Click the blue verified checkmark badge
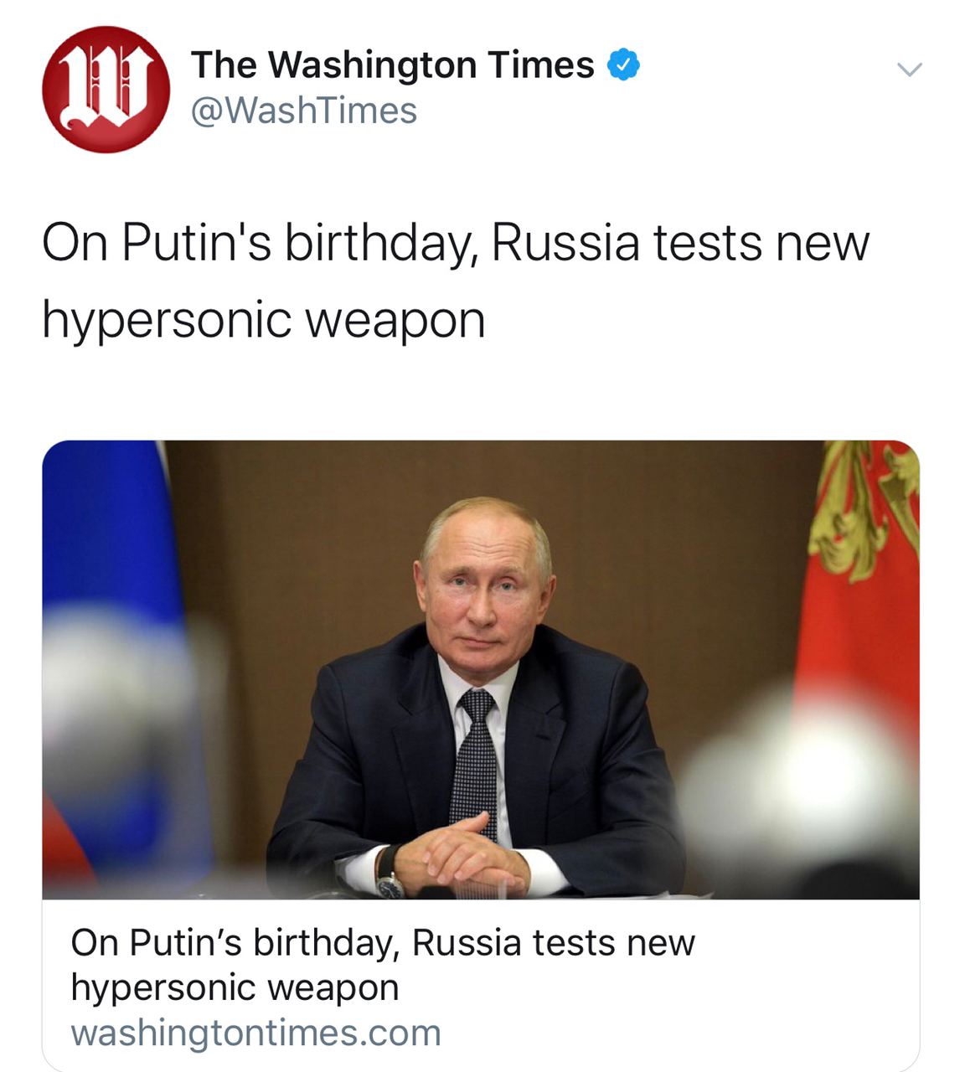The width and height of the screenshot is (965, 1072). pos(623,64)
